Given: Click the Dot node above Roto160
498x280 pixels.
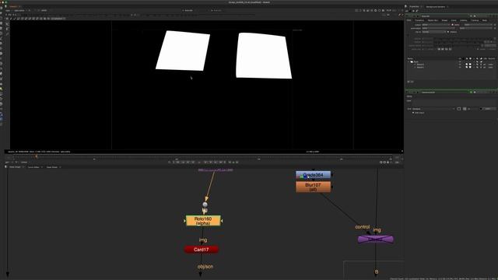Looking at the screenshot, I should tap(205, 205).
